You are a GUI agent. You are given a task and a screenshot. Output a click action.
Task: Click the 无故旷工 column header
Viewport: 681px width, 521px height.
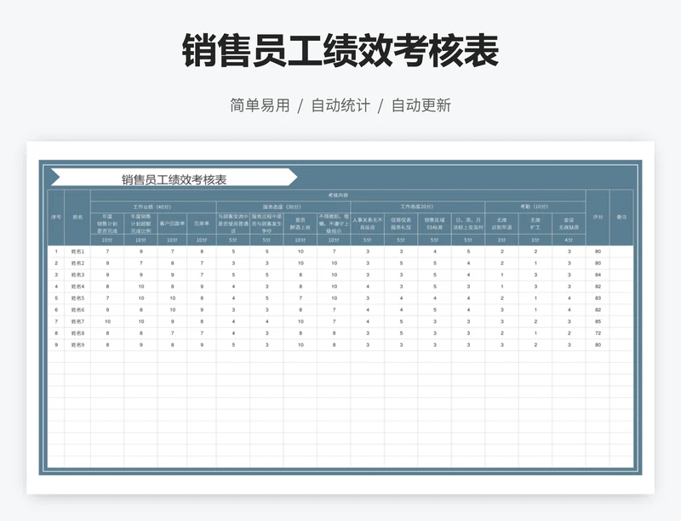coord(535,224)
